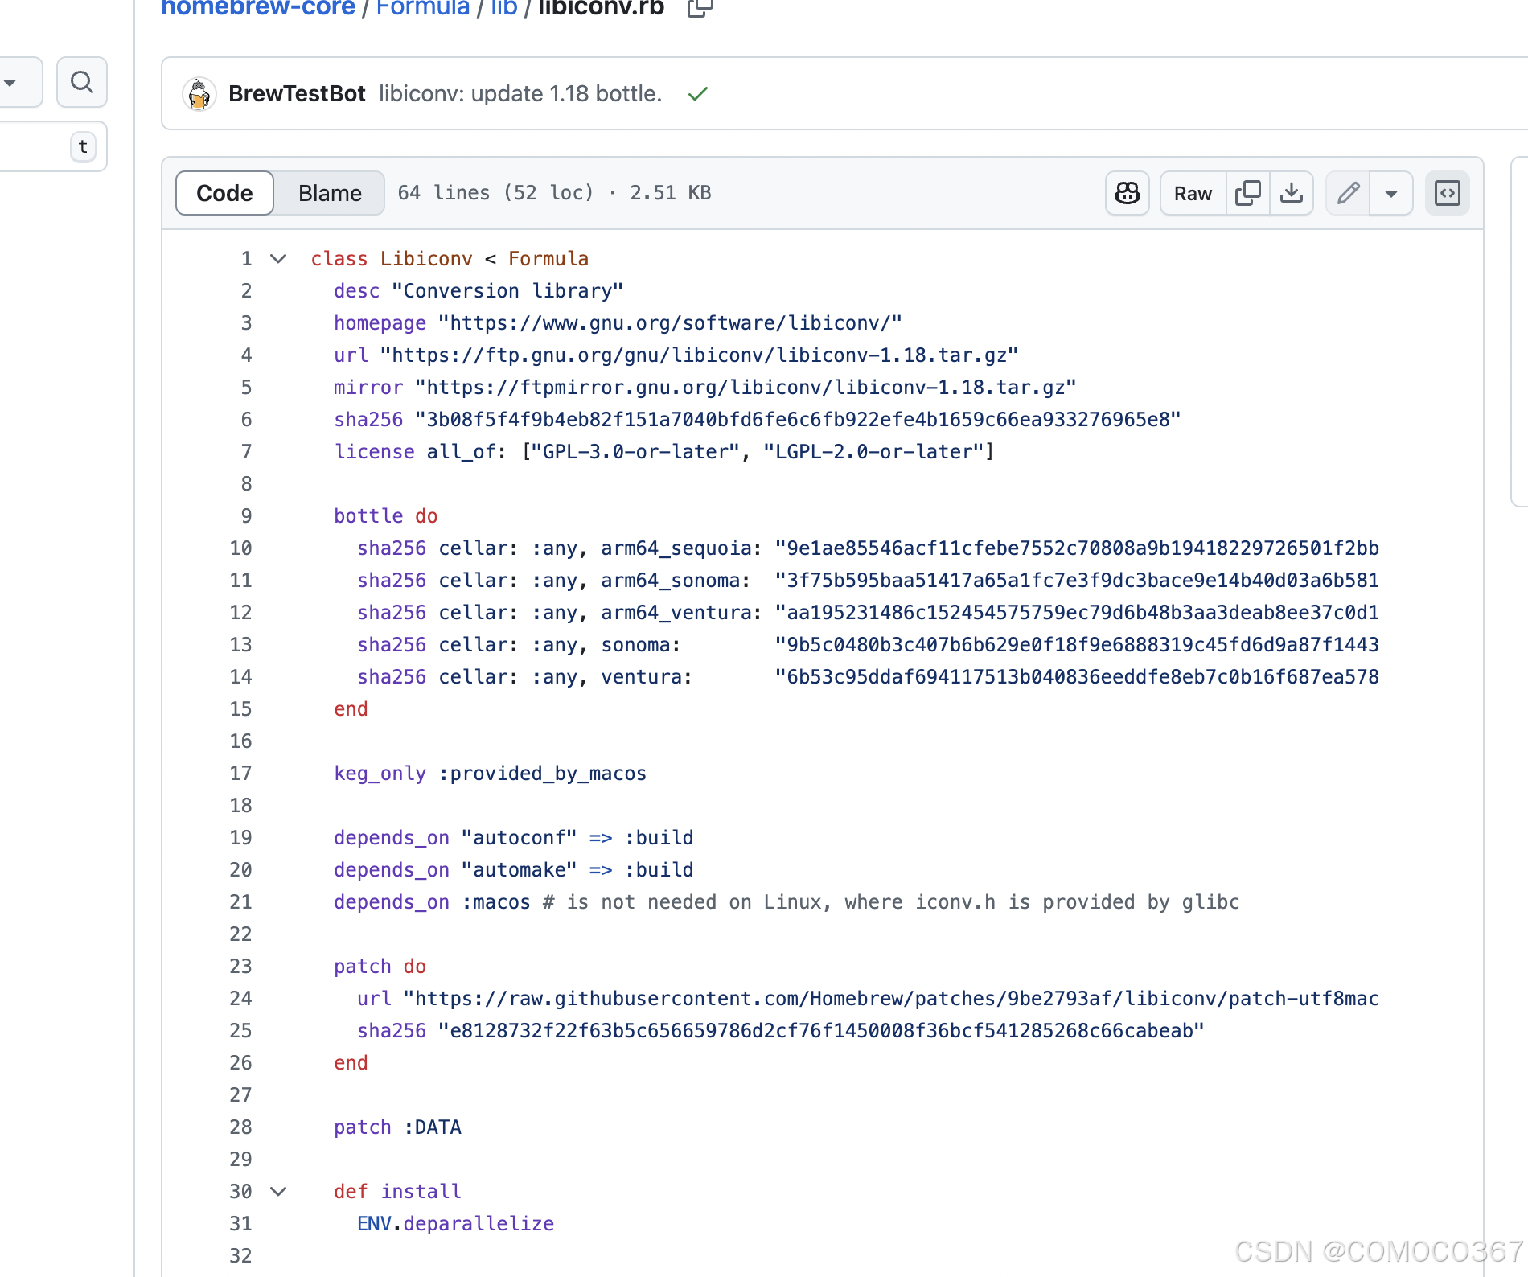Switch to the Blame view
Screen dimensions: 1528x1277
(x=329, y=193)
